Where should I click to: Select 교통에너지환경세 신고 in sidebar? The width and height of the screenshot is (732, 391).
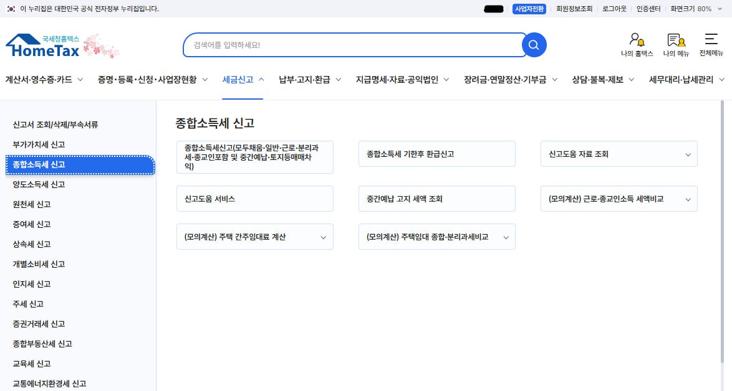click(x=49, y=384)
